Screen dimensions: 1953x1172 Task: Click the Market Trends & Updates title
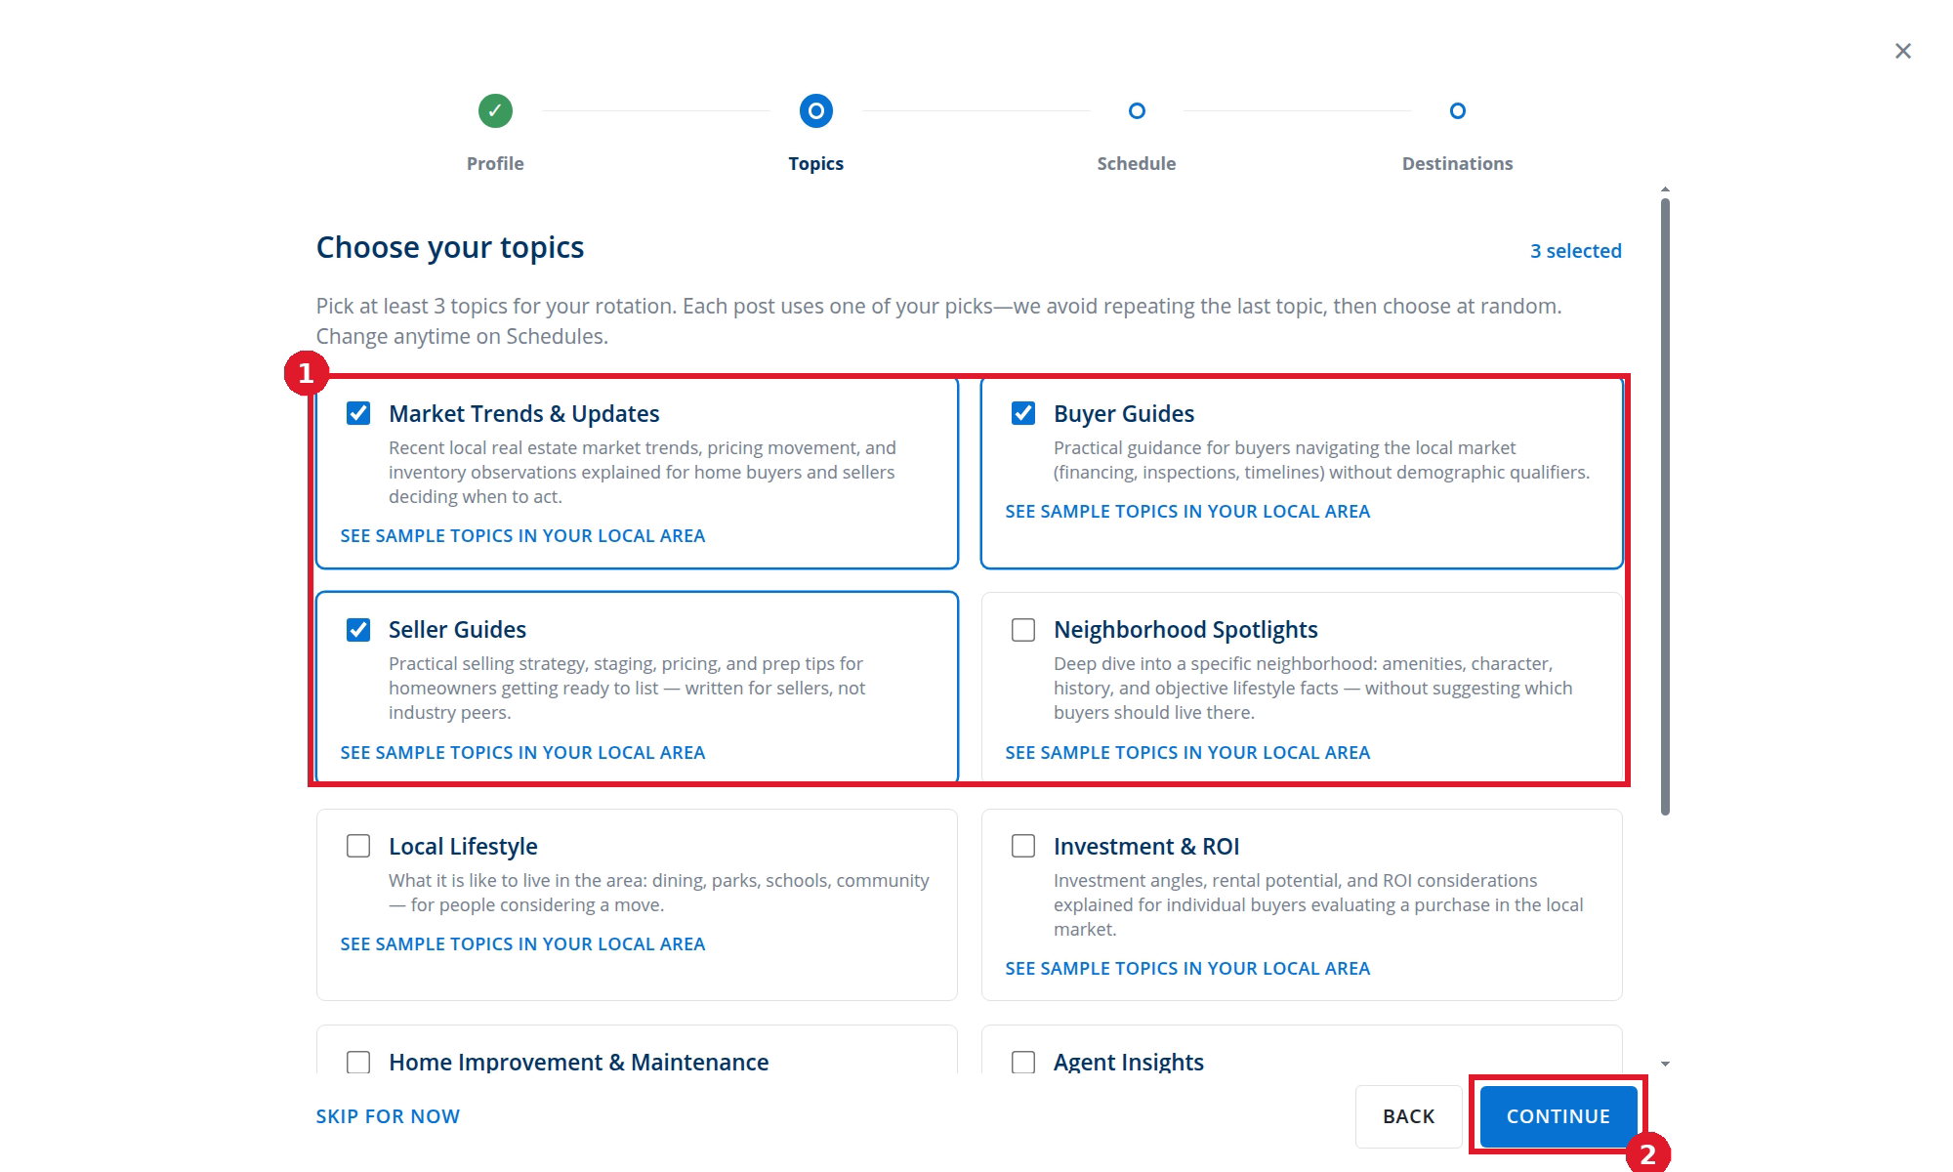[x=523, y=413]
